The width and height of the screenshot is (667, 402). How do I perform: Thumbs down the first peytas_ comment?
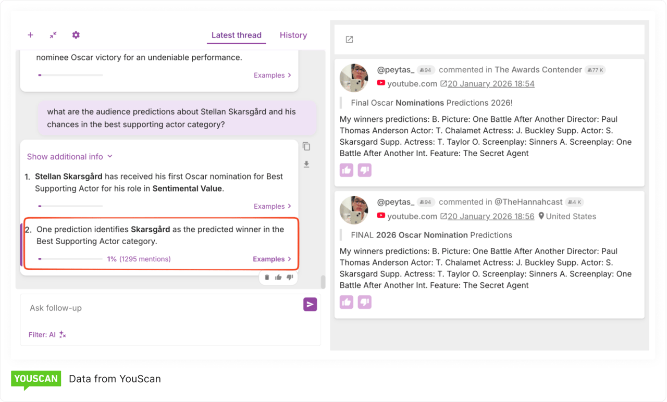coord(365,170)
